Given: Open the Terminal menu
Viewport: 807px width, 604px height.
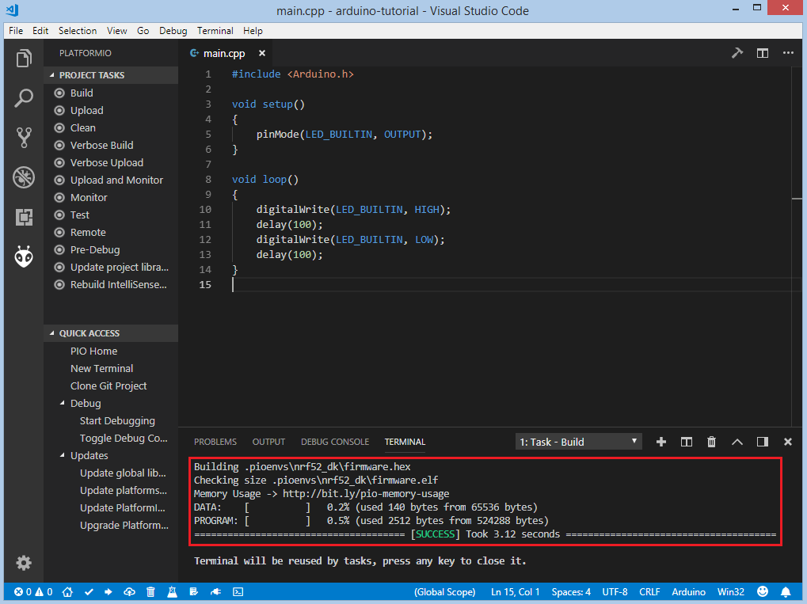Looking at the screenshot, I should [x=215, y=31].
